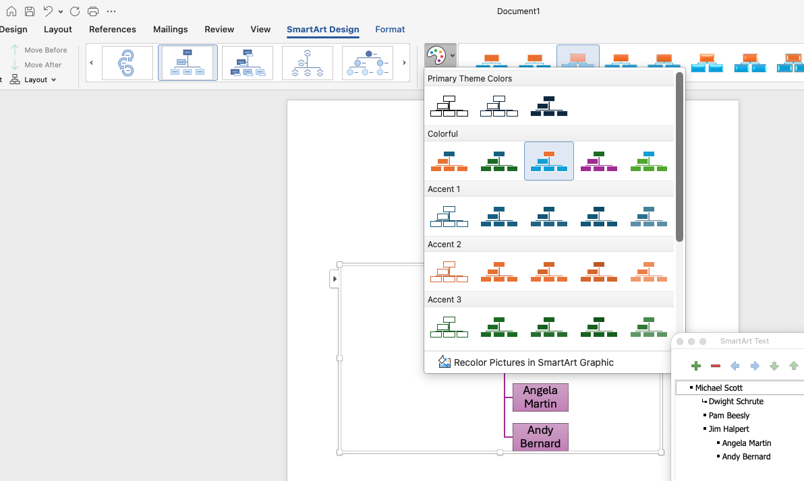This screenshot has width=804, height=481.
Task: Apply Colorful purple with green top scheme
Action: click(599, 162)
